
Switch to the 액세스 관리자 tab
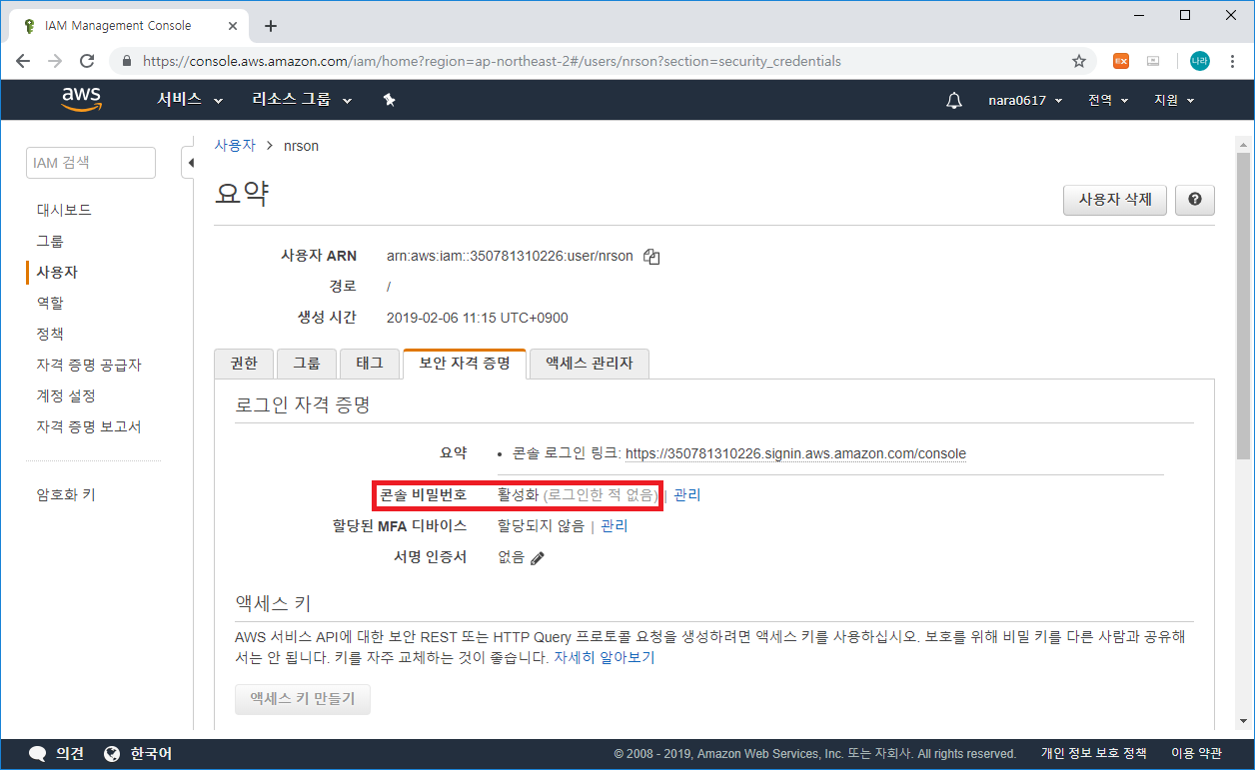pos(590,364)
